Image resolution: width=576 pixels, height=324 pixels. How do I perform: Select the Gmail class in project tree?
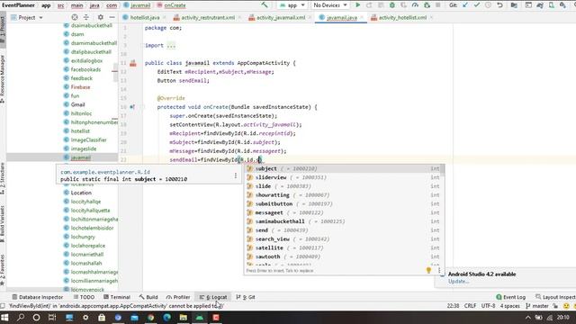click(78, 104)
